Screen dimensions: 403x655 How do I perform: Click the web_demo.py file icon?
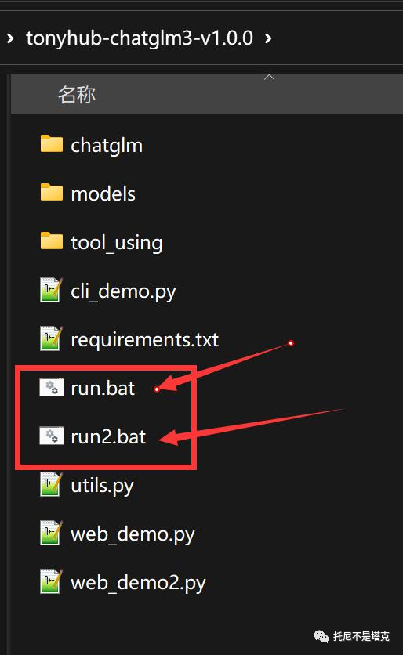(52, 533)
